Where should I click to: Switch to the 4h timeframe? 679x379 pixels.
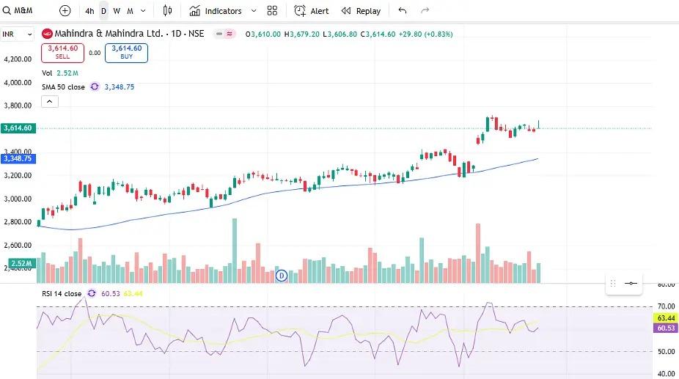[89, 11]
